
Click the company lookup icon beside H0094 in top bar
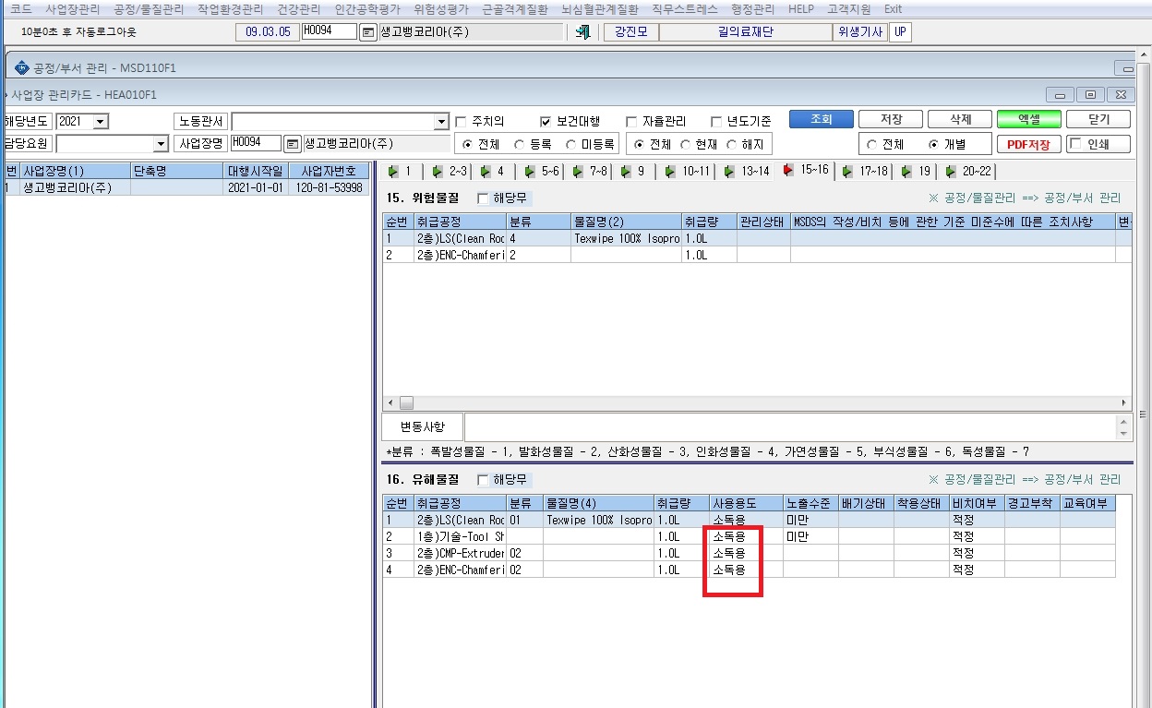point(367,32)
